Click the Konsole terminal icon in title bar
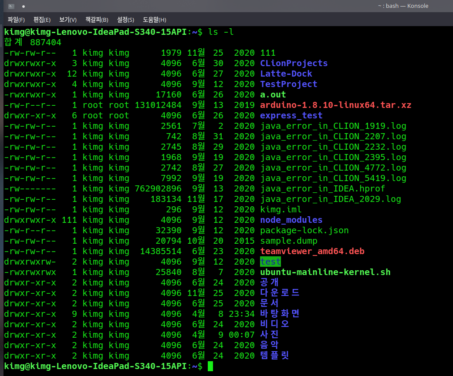Screen dimensions: 453x376 [11, 6]
